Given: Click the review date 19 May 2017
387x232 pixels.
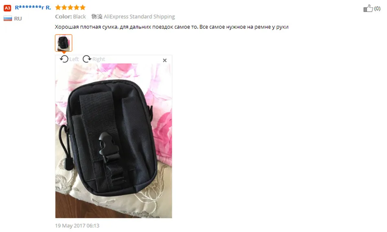Looking at the screenshot, I should point(77,225).
